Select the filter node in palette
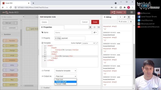This screenshot has width=161, height=90. 10,80
